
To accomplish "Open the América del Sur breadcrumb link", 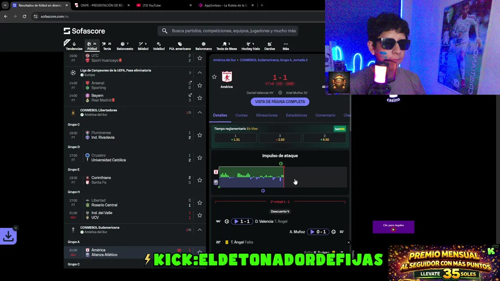I will [224, 60].
